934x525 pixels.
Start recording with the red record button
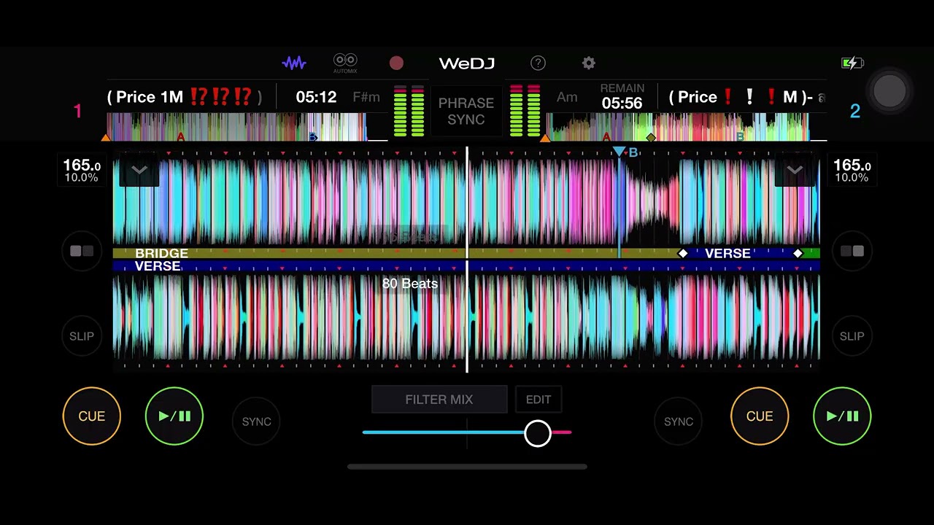pos(396,63)
